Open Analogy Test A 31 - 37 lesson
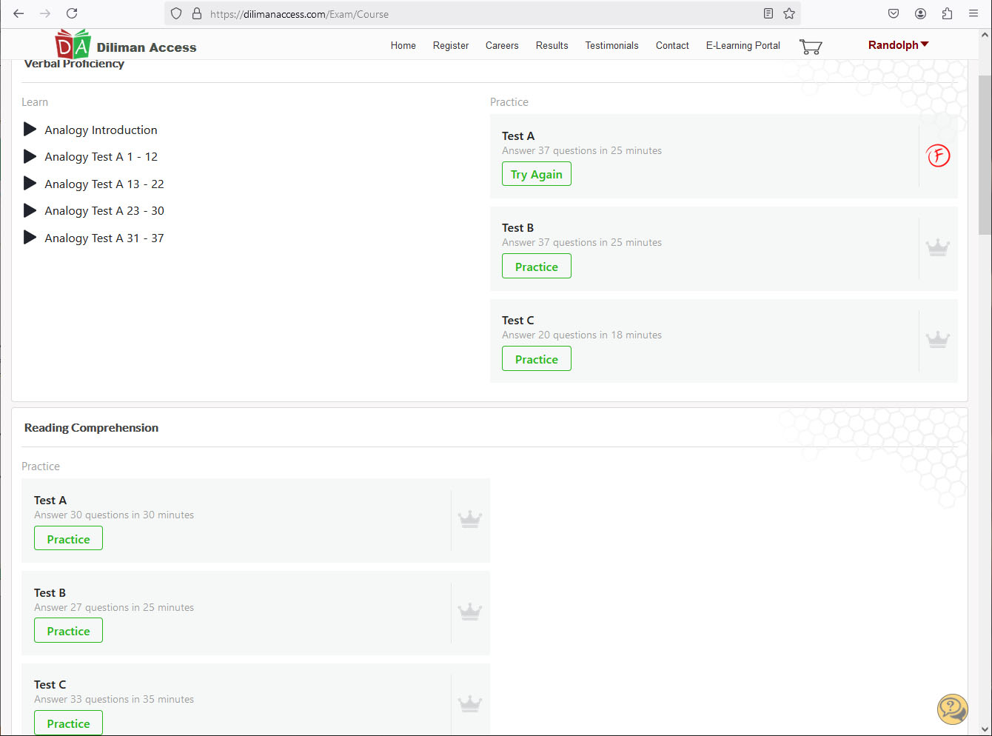The width and height of the screenshot is (992, 736). coord(104,238)
